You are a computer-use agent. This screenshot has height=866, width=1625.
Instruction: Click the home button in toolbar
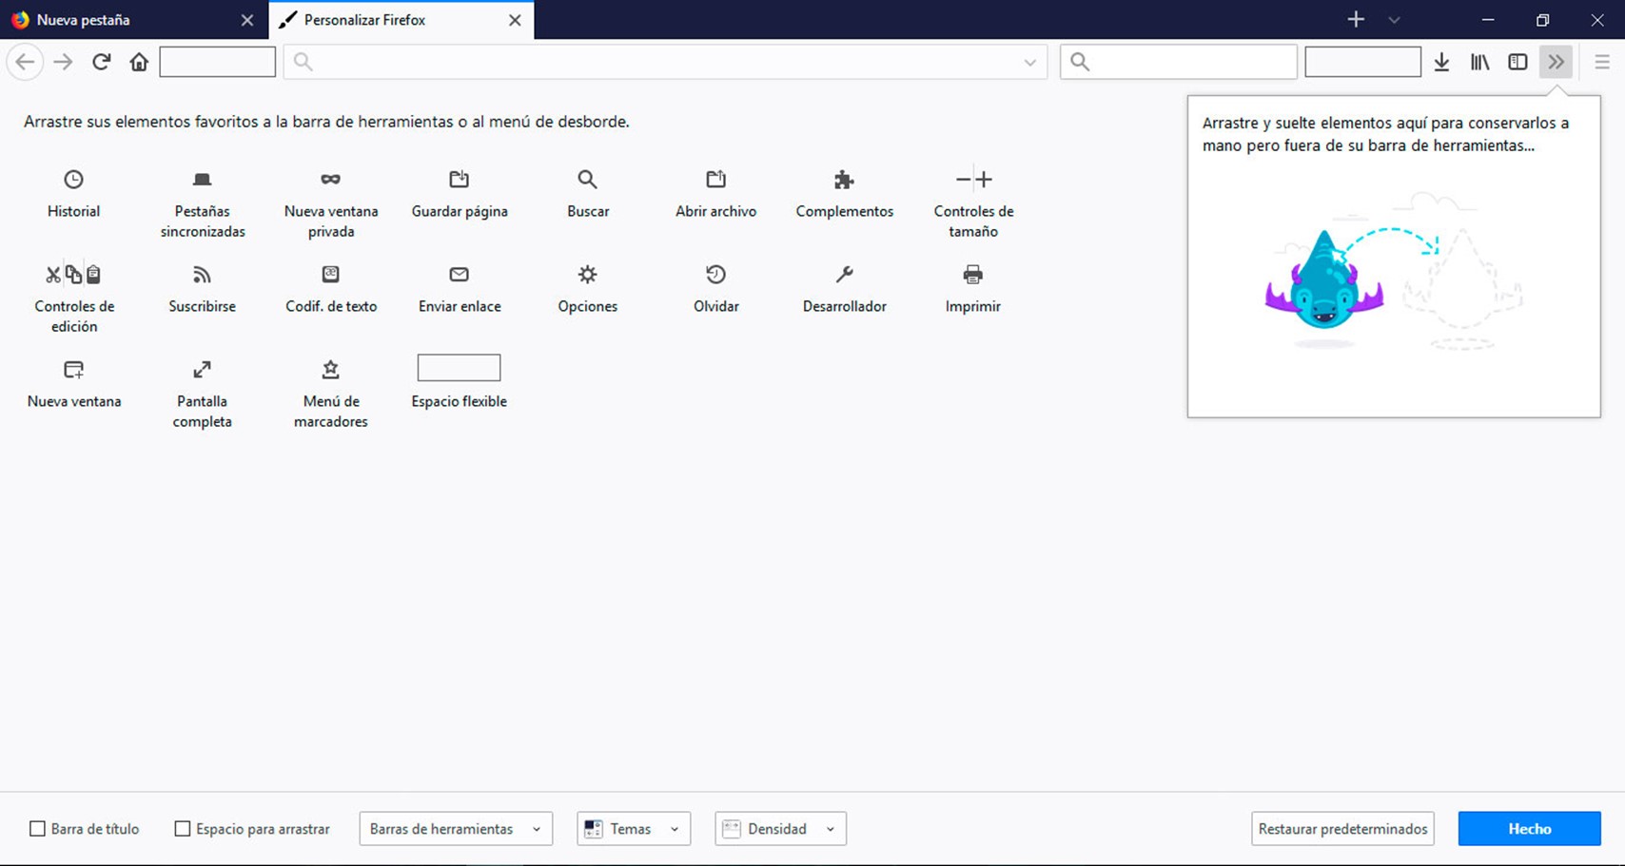click(x=139, y=62)
